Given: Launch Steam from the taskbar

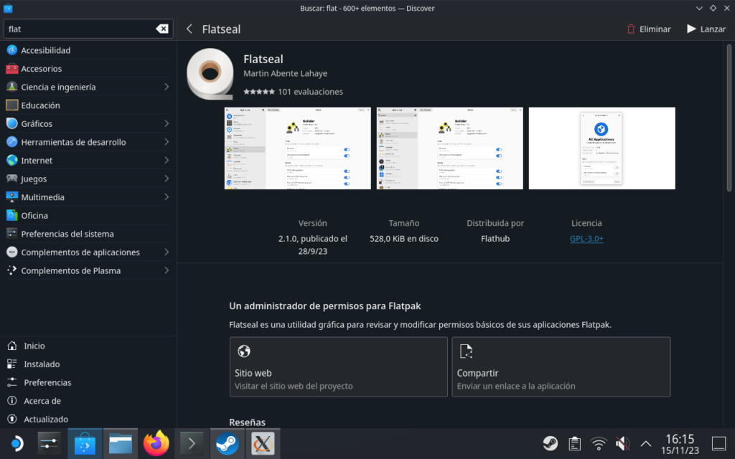Looking at the screenshot, I should click(228, 444).
